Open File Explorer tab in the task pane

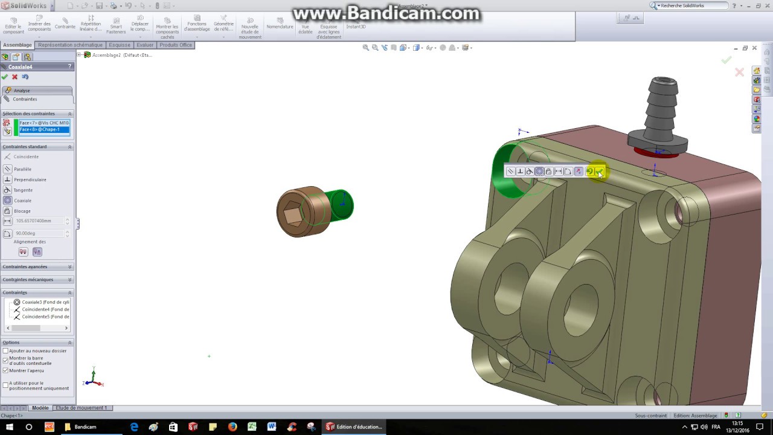tap(756, 90)
